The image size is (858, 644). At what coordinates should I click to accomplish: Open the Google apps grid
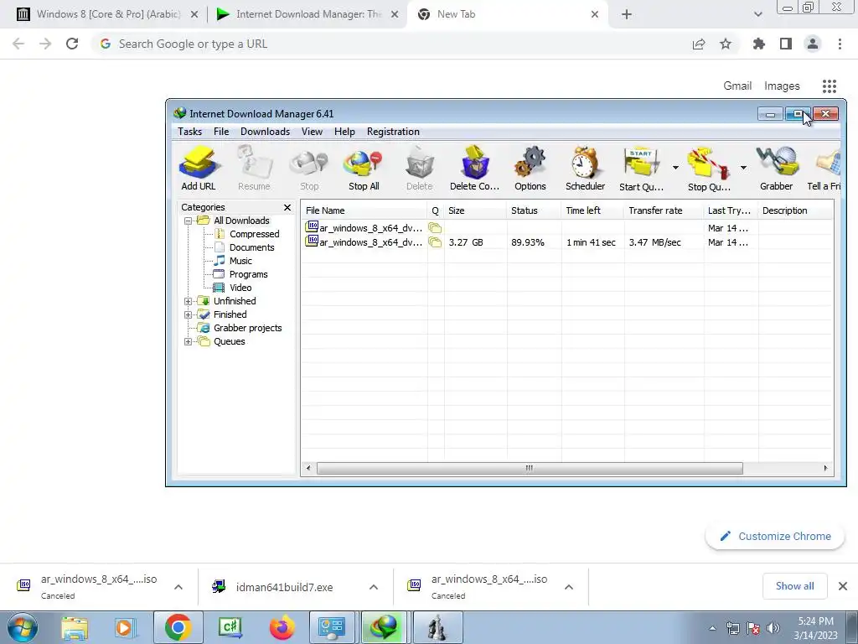pyautogui.click(x=830, y=86)
